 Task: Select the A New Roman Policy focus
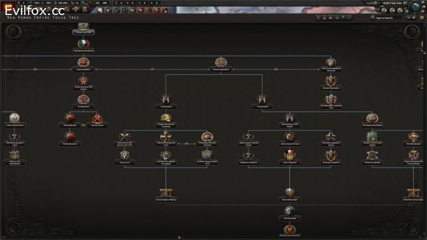pos(15,119)
